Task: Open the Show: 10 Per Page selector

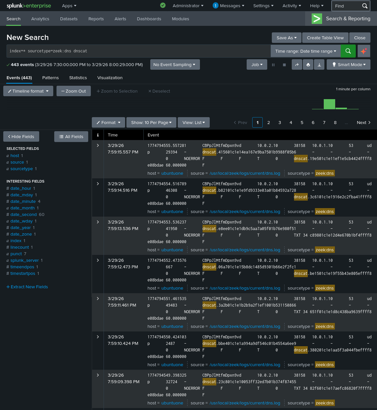Action: [151, 122]
